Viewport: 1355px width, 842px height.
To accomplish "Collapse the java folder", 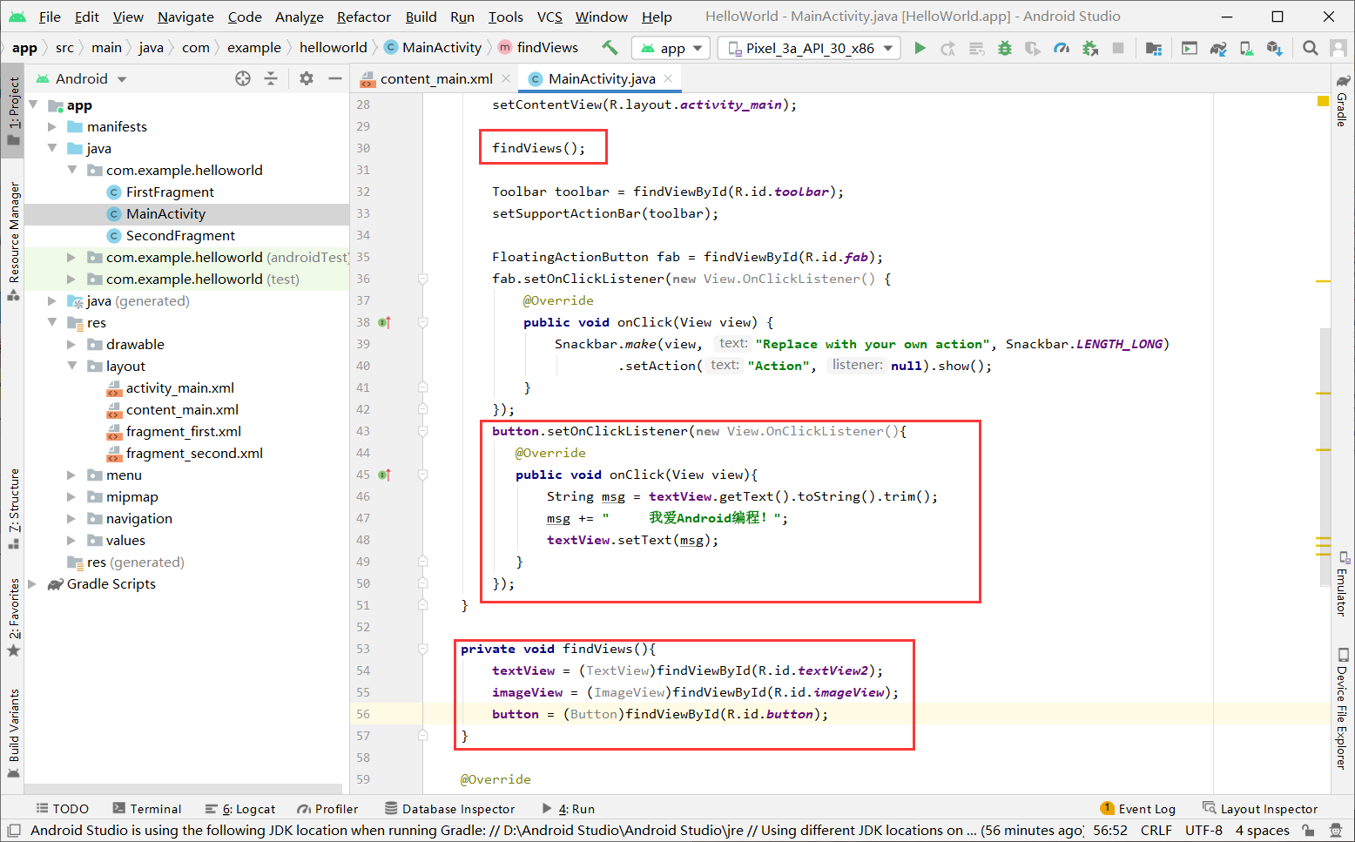I will click(52, 149).
